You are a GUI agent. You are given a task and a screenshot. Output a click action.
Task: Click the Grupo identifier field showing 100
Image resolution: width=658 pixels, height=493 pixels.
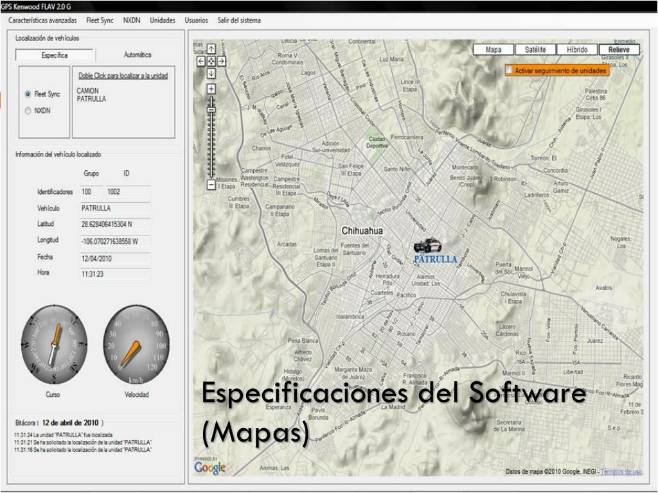click(x=91, y=191)
